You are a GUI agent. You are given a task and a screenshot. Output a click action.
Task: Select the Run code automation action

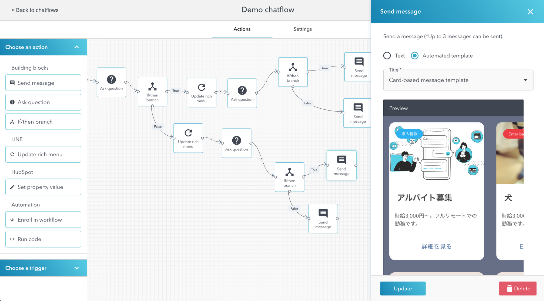(x=43, y=239)
